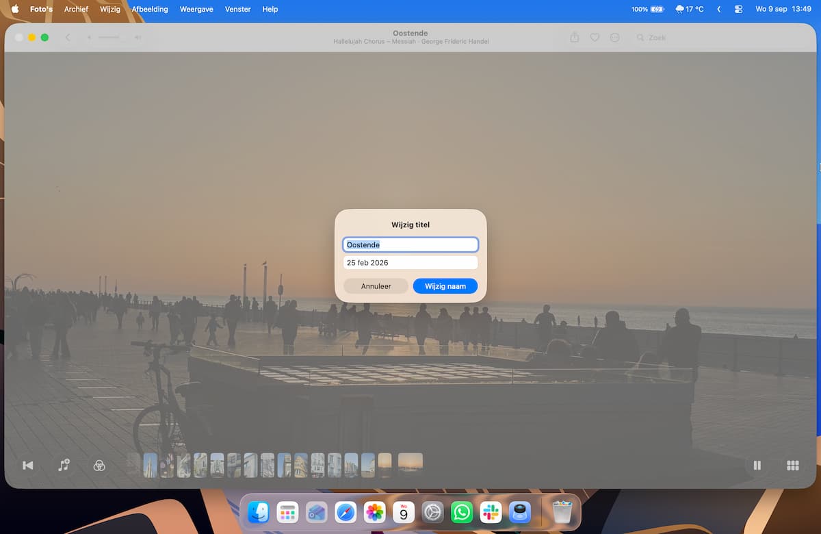This screenshot has width=821, height=534.
Task: Open the Help menu
Action: click(x=270, y=9)
